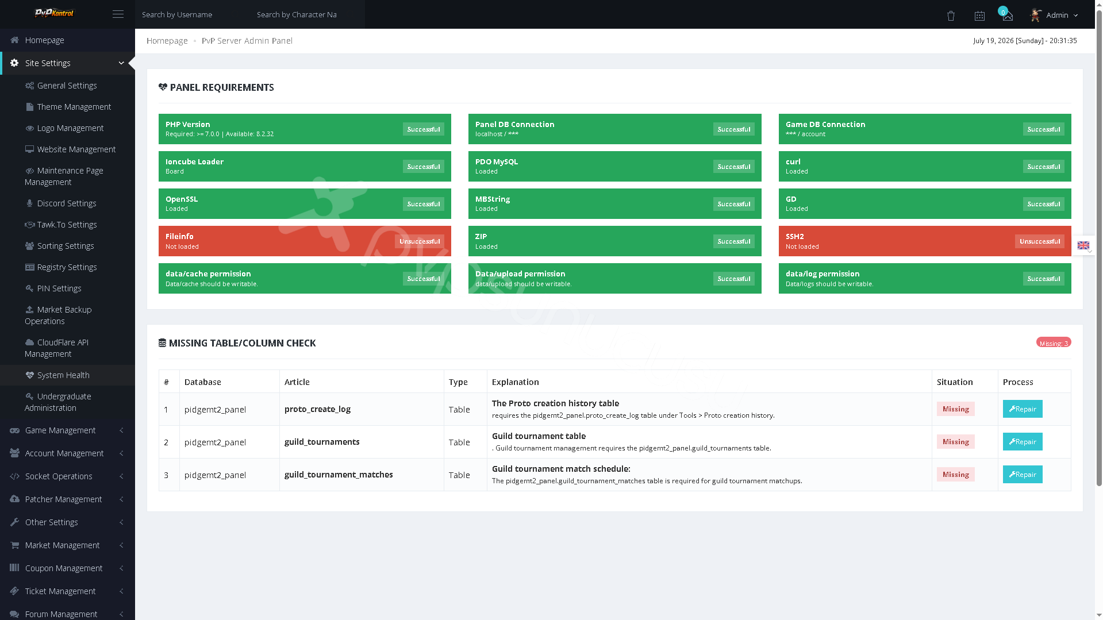
Task: Click the trash can icon in top bar
Action: coord(951,16)
